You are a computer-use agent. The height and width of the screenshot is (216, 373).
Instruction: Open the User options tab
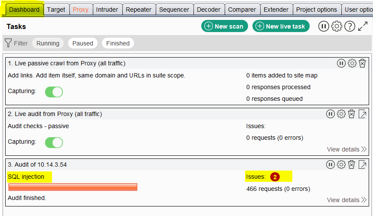[x=358, y=10]
